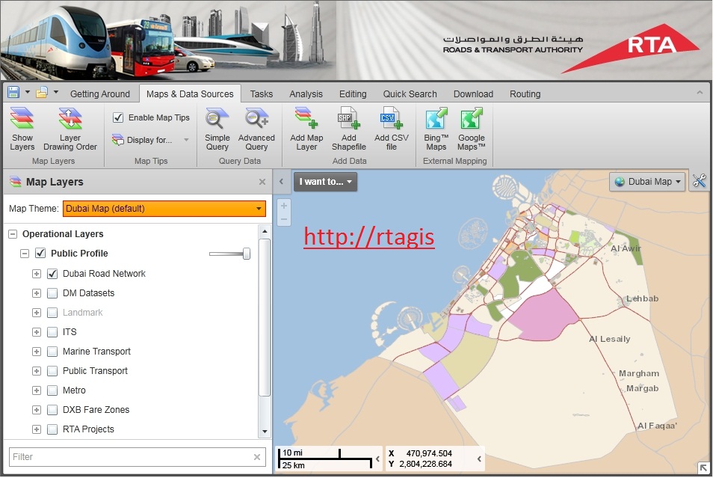Open the Quick Search menu
The height and width of the screenshot is (478, 713).
click(x=410, y=94)
